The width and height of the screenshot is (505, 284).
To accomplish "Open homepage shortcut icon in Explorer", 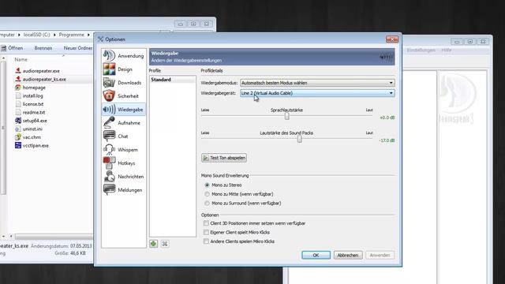I will pyautogui.click(x=18, y=88).
